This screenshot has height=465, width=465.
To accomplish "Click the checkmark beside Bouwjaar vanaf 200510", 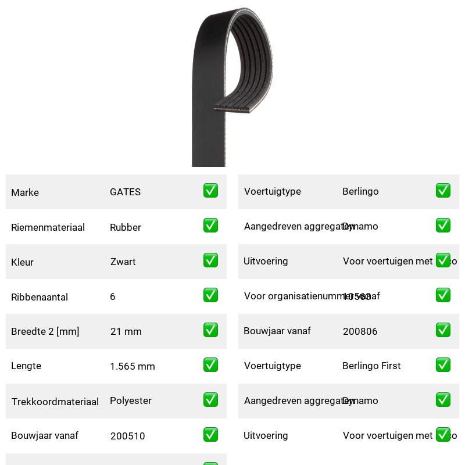I will tap(210, 434).
